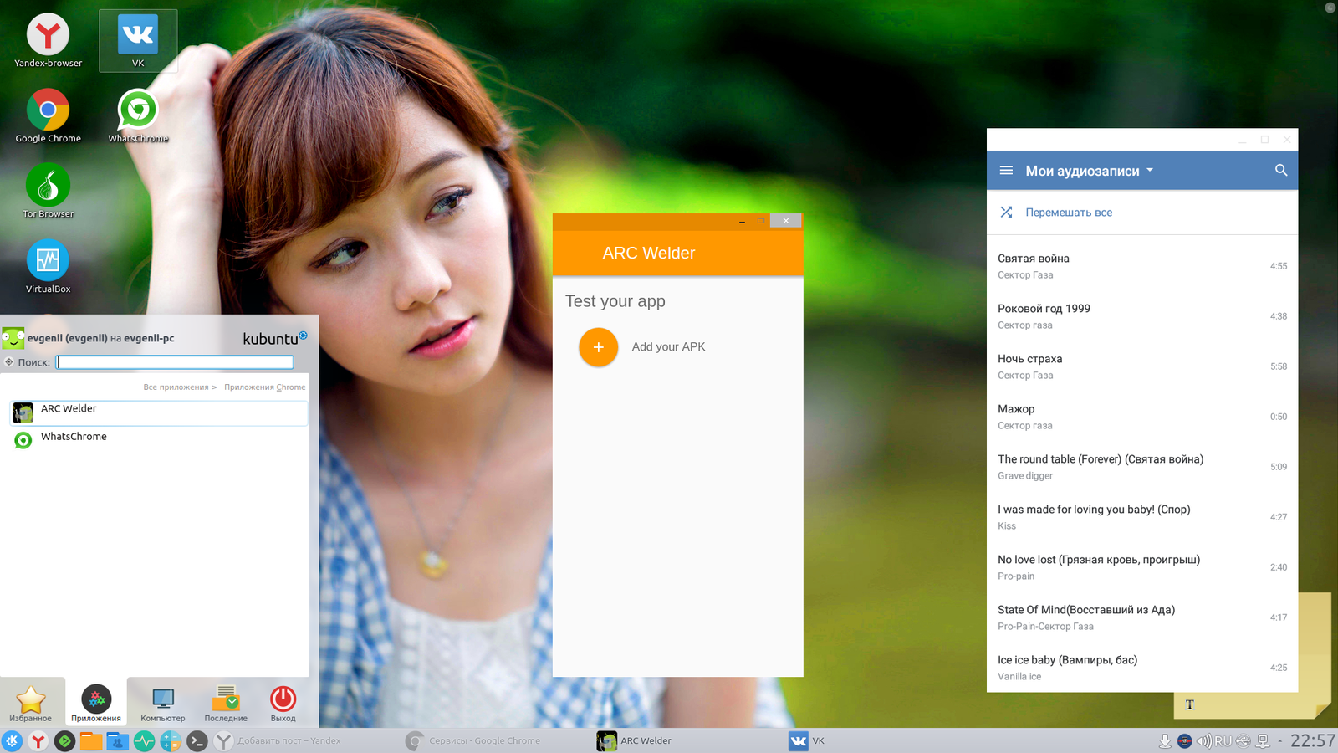The width and height of the screenshot is (1338, 753).
Task: Switch to the Последние launcher tab
Action: (226, 703)
